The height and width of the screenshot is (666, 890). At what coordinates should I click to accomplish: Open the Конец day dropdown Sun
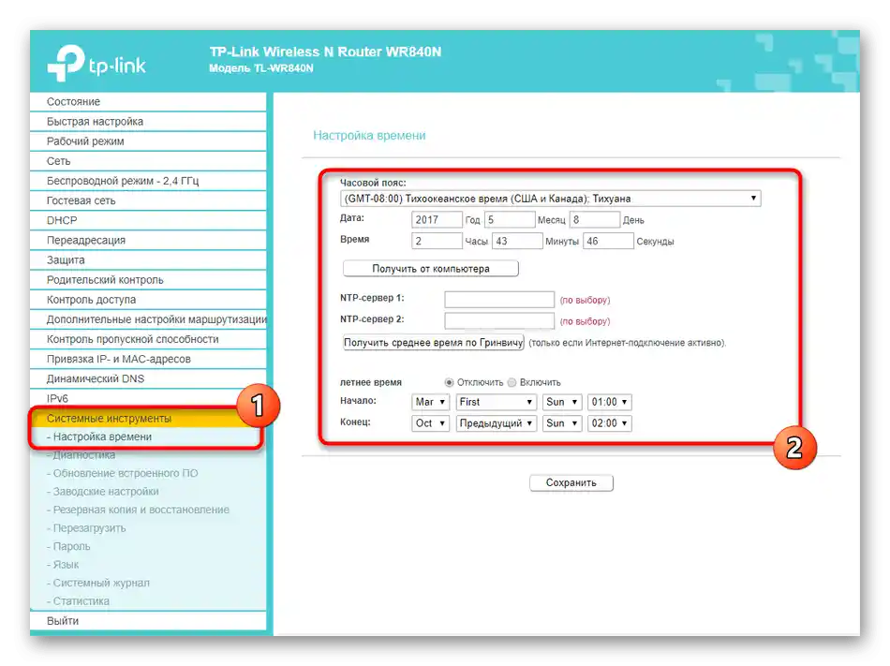[x=562, y=423]
